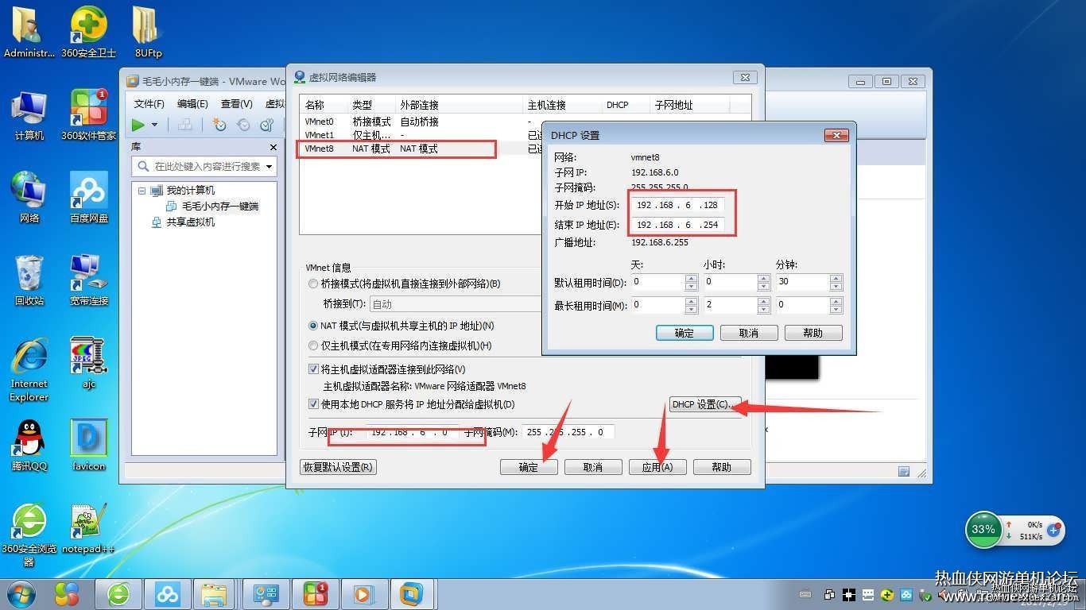1086x610 pixels.
Task: Open the 宽带连接 desktop icon
Action: click(x=88, y=280)
